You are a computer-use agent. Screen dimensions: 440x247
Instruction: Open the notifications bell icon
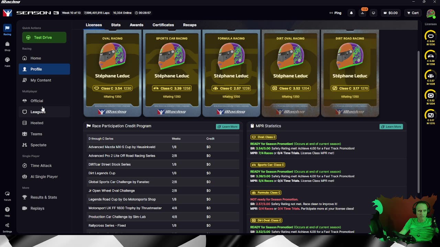click(351, 13)
